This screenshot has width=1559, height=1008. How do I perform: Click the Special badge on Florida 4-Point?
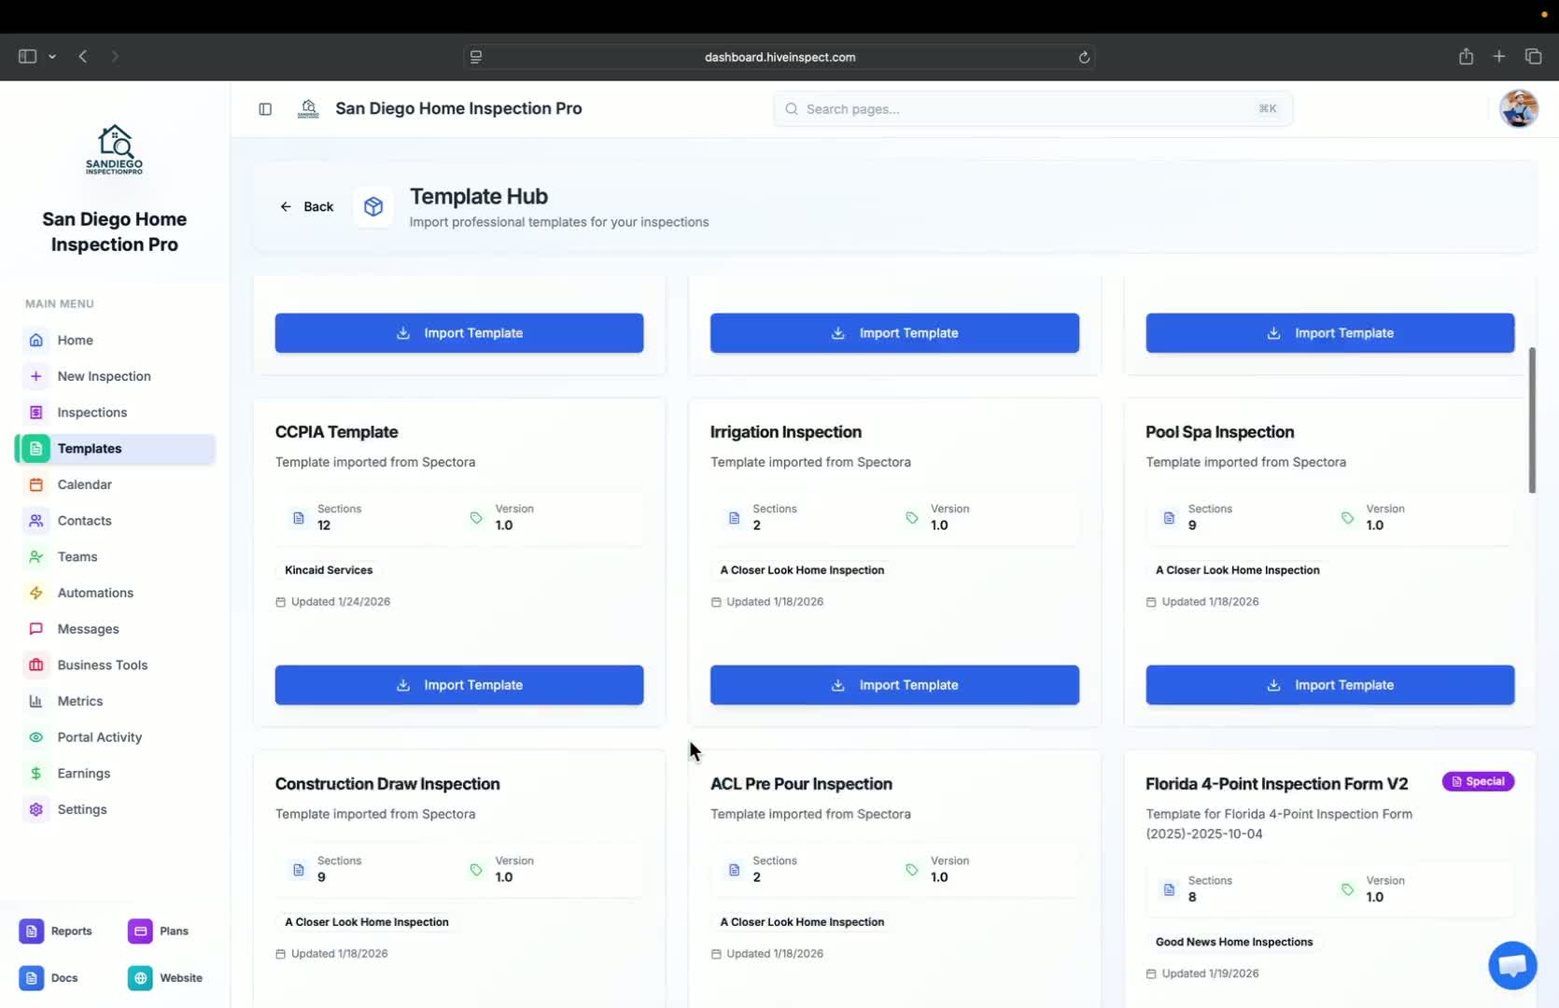[1479, 781]
